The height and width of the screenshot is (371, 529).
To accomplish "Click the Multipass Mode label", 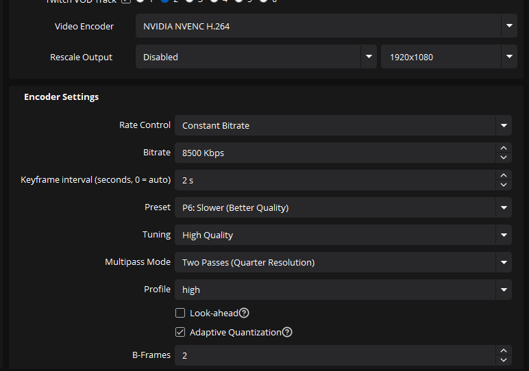I will [x=138, y=262].
